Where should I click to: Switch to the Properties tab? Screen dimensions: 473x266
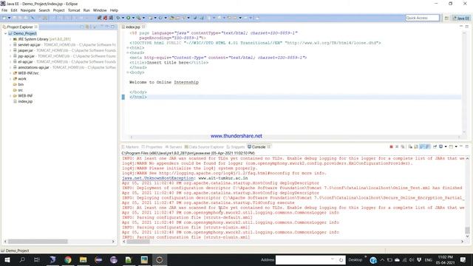152,147
